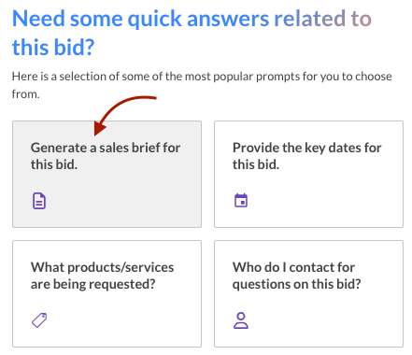Viewport: 412px width, 355px height.
Task: Click 'are being requested?' text line
Action: tap(92, 284)
